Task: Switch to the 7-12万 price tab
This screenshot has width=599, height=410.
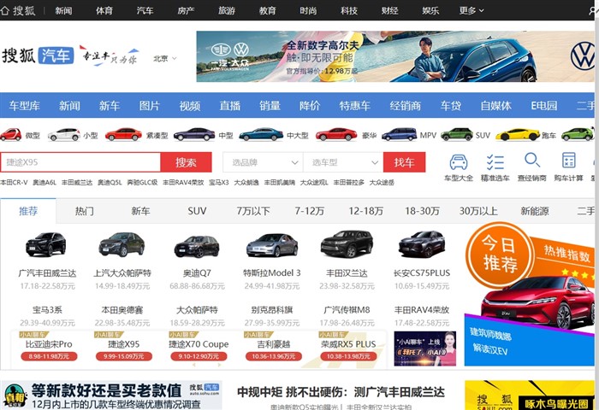Action: tap(309, 211)
